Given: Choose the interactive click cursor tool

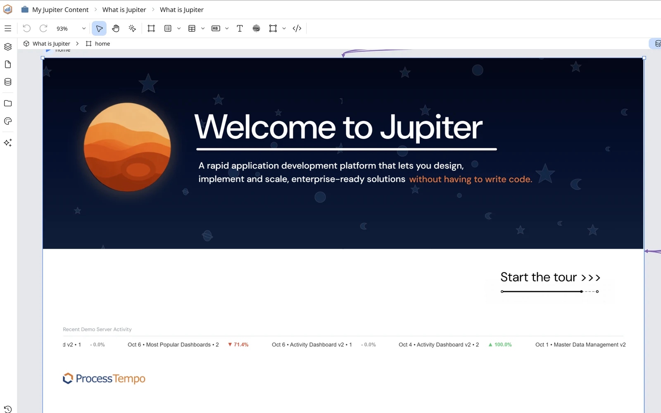Looking at the screenshot, I should point(132,28).
